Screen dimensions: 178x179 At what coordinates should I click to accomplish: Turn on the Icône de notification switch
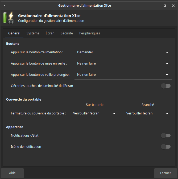[166, 147]
